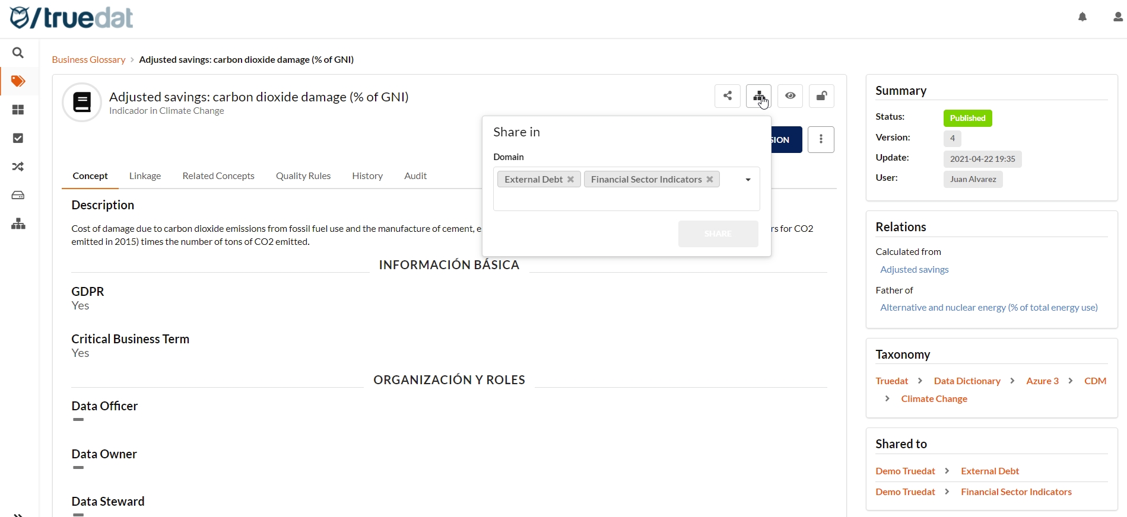
Task: Toggle the unlock padlock button
Action: [x=821, y=96]
